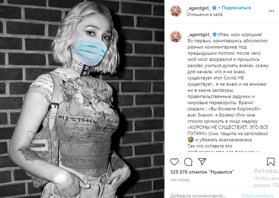Share post with paper plane icon
279x198 pixels.
202,162
